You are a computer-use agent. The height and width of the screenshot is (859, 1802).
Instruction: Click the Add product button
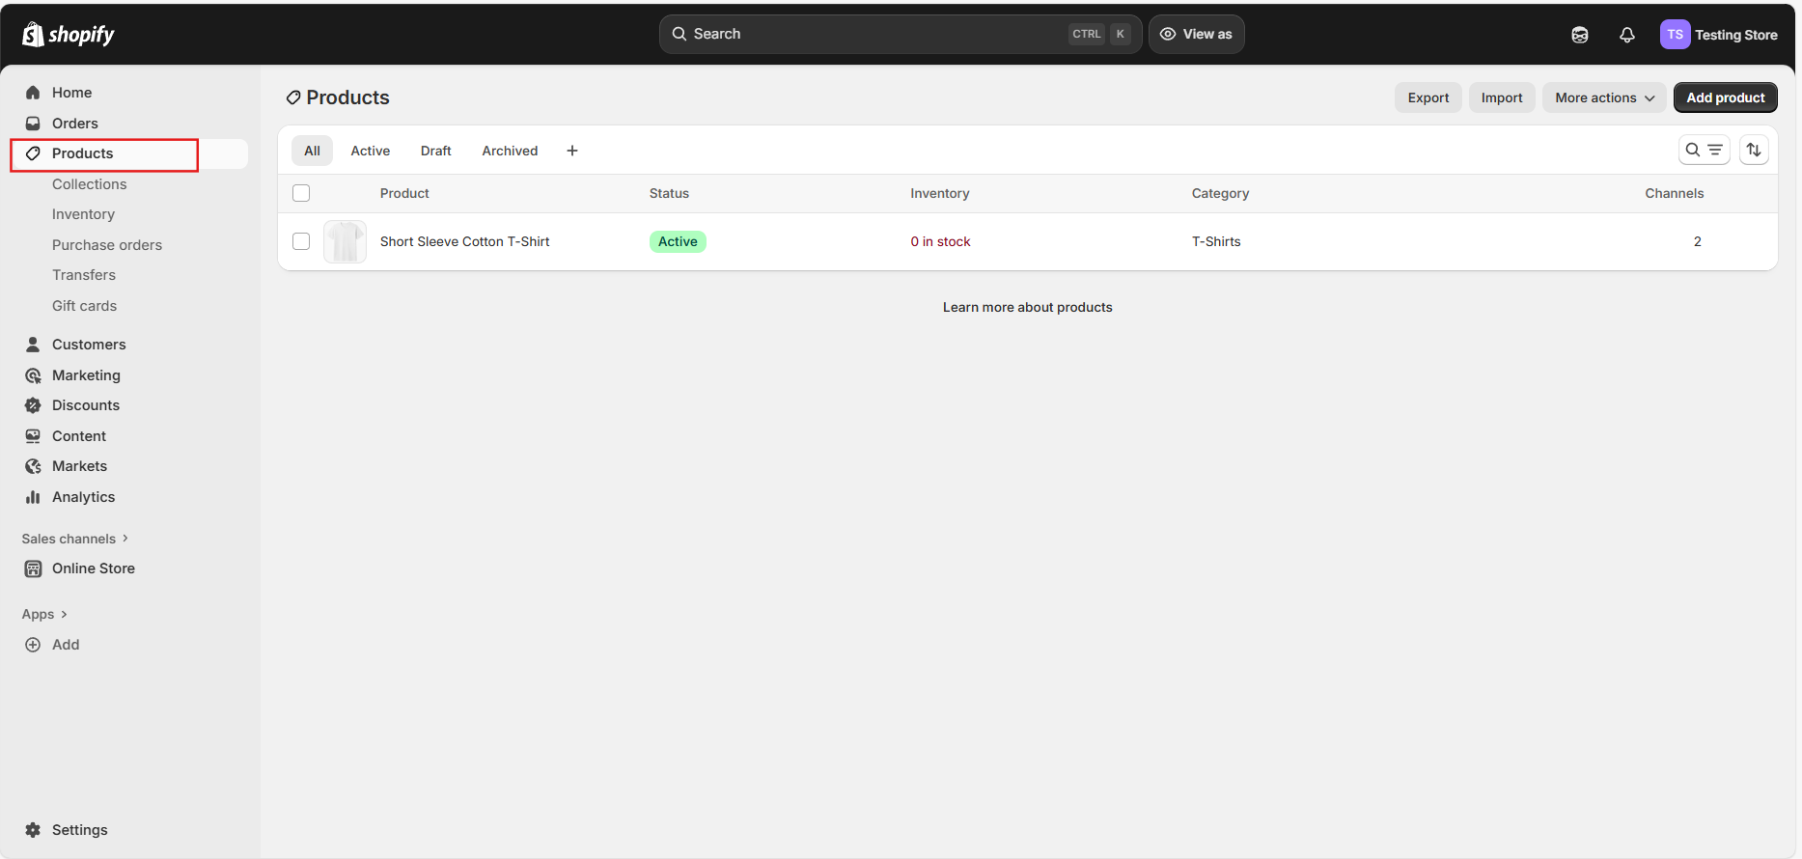[x=1724, y=97]
